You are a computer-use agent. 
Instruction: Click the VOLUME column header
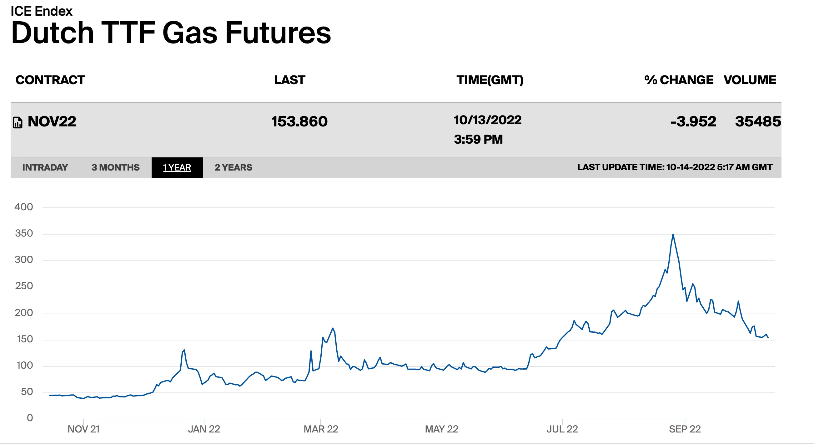coord(750,80)
